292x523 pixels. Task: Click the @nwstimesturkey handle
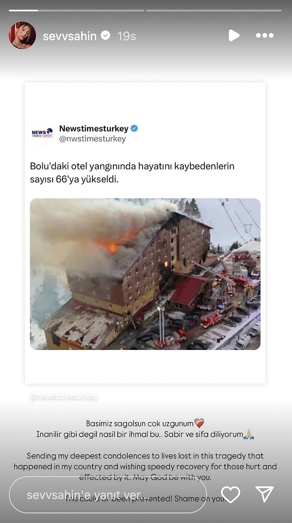click(92, 139)
